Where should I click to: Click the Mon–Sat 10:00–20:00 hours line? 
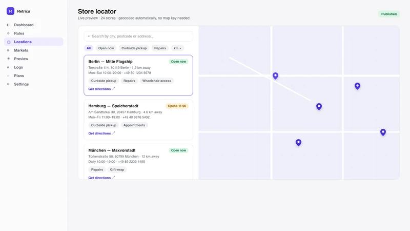(x=119, y=73)
